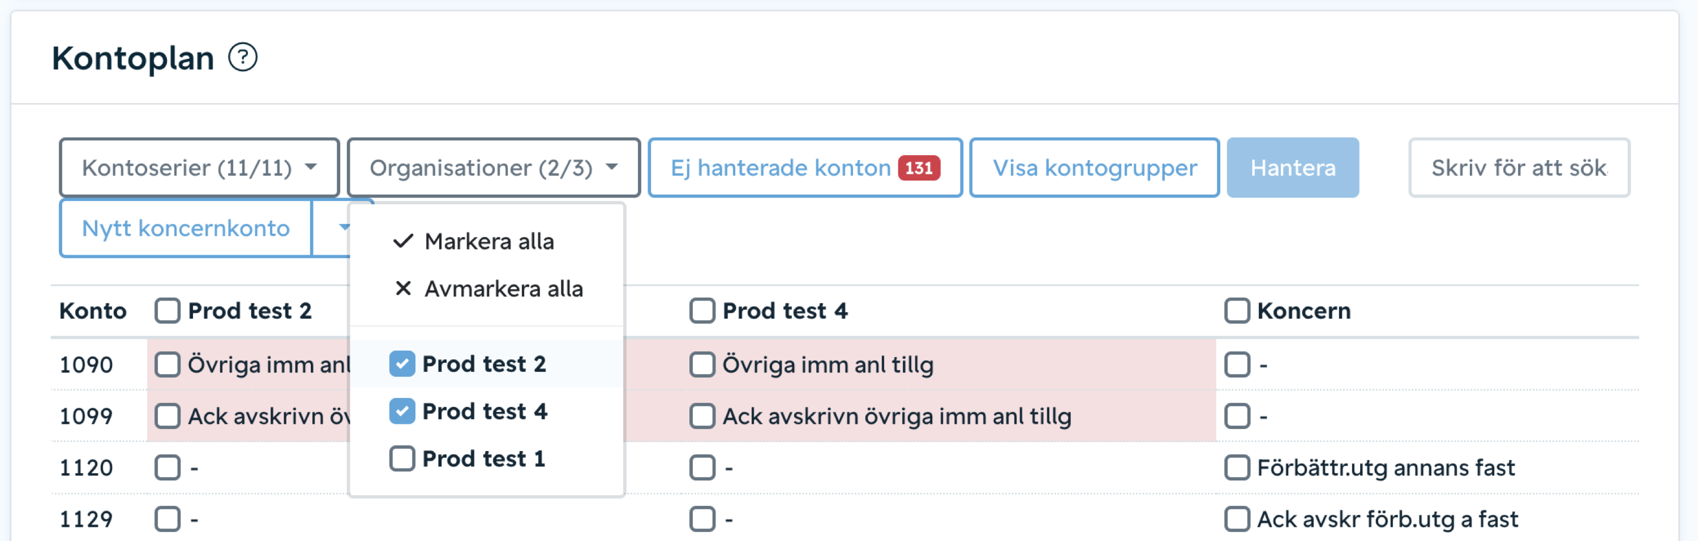
Task: Open the Kontoserier (11/11) dropdown
Action: point(199,168)
